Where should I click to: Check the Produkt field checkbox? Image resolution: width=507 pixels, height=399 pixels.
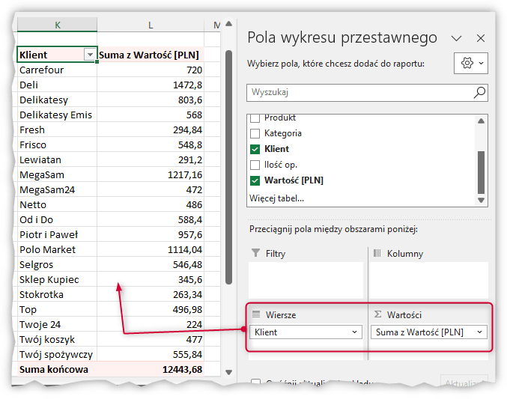click(x=255, y=118)
